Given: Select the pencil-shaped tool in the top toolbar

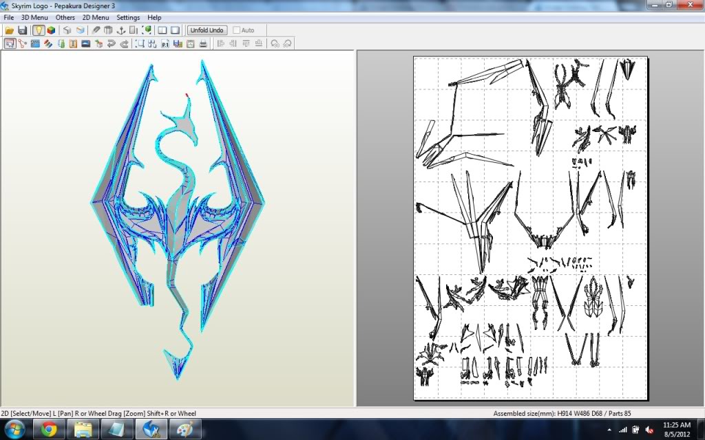Looking at the screenshot, I should coord(96,30).
